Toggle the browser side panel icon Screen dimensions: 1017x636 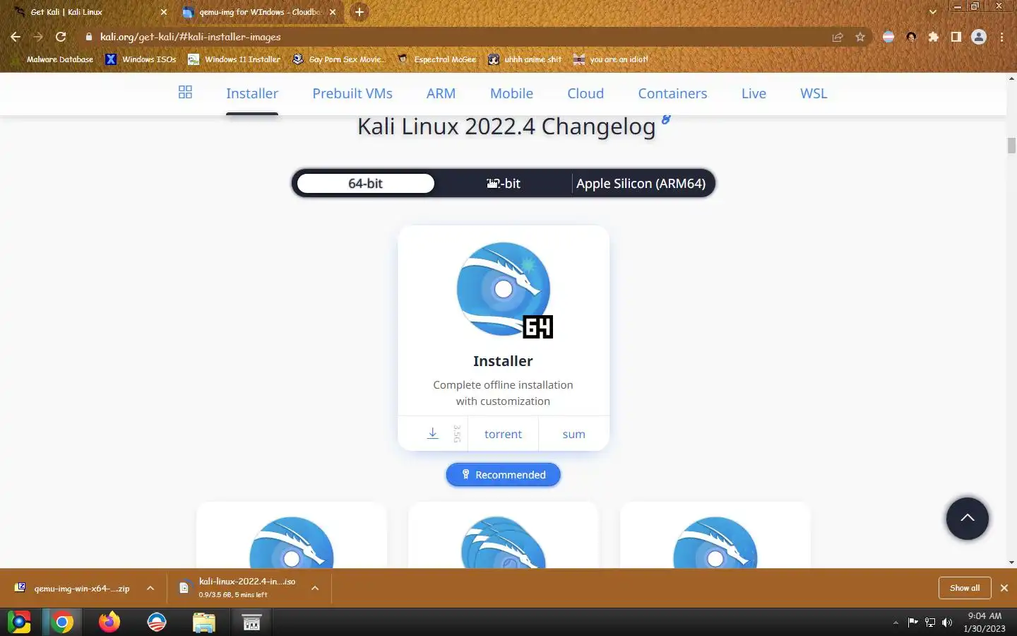pyautogui.click(x=956, y=37)
